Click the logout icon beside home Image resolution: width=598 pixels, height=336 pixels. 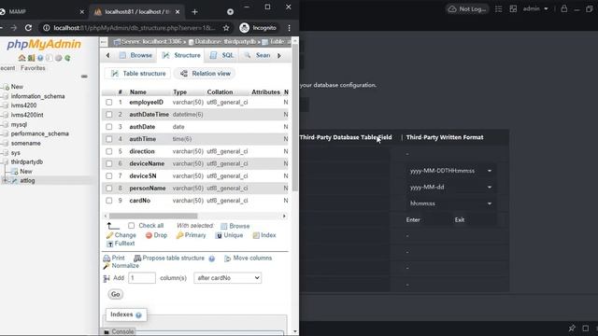click(x=31, y=58)
